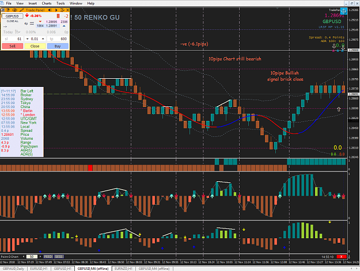Click the globe icon in Trade Panel header
Screen dimensions: 360x271
tap(8, 10)
